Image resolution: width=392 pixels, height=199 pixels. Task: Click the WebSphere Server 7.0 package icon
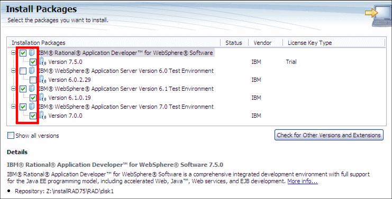click(32, 107)
